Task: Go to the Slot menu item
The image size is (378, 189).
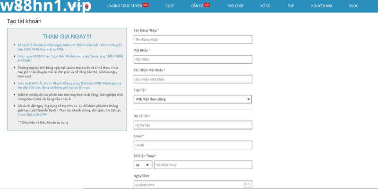Action: click(170, 6)
